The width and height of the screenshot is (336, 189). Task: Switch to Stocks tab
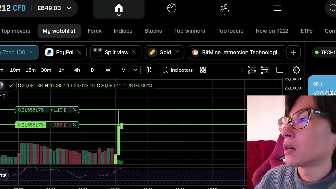[153, 31]
